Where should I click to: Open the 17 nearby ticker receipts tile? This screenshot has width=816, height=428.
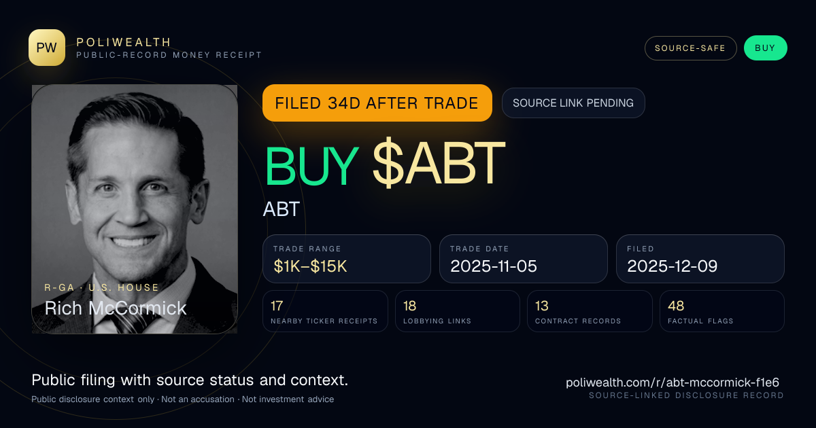pos(325,311)
